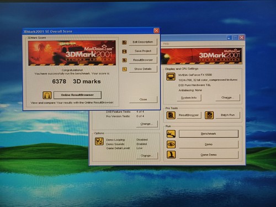The height and width of the screenshot is (207, 276).
Task: Click the Game Demo joystick icon
Action: point(171,155)
